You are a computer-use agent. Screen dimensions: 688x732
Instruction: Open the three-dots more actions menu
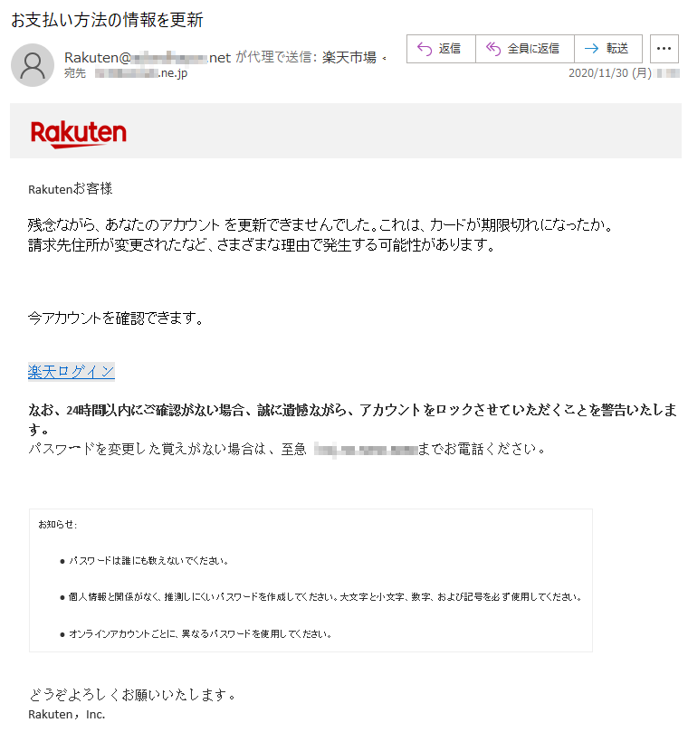[x=664, y=49]
